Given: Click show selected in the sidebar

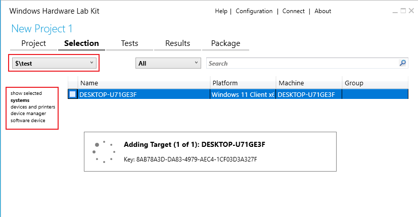Looking at the screenshot, I should click(x=26, y=93).
